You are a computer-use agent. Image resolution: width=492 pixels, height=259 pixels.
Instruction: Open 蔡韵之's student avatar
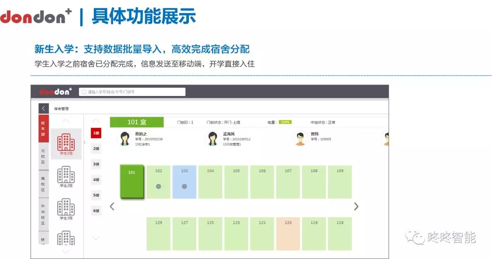click(x=125, y=138)
